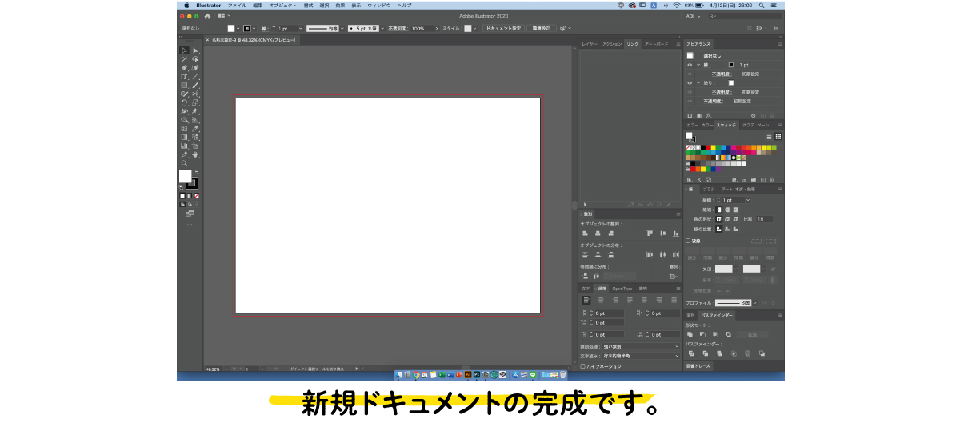Toggle visibility eye for 線 stroke row
The image size is (960, 431).
pos(690,65)
